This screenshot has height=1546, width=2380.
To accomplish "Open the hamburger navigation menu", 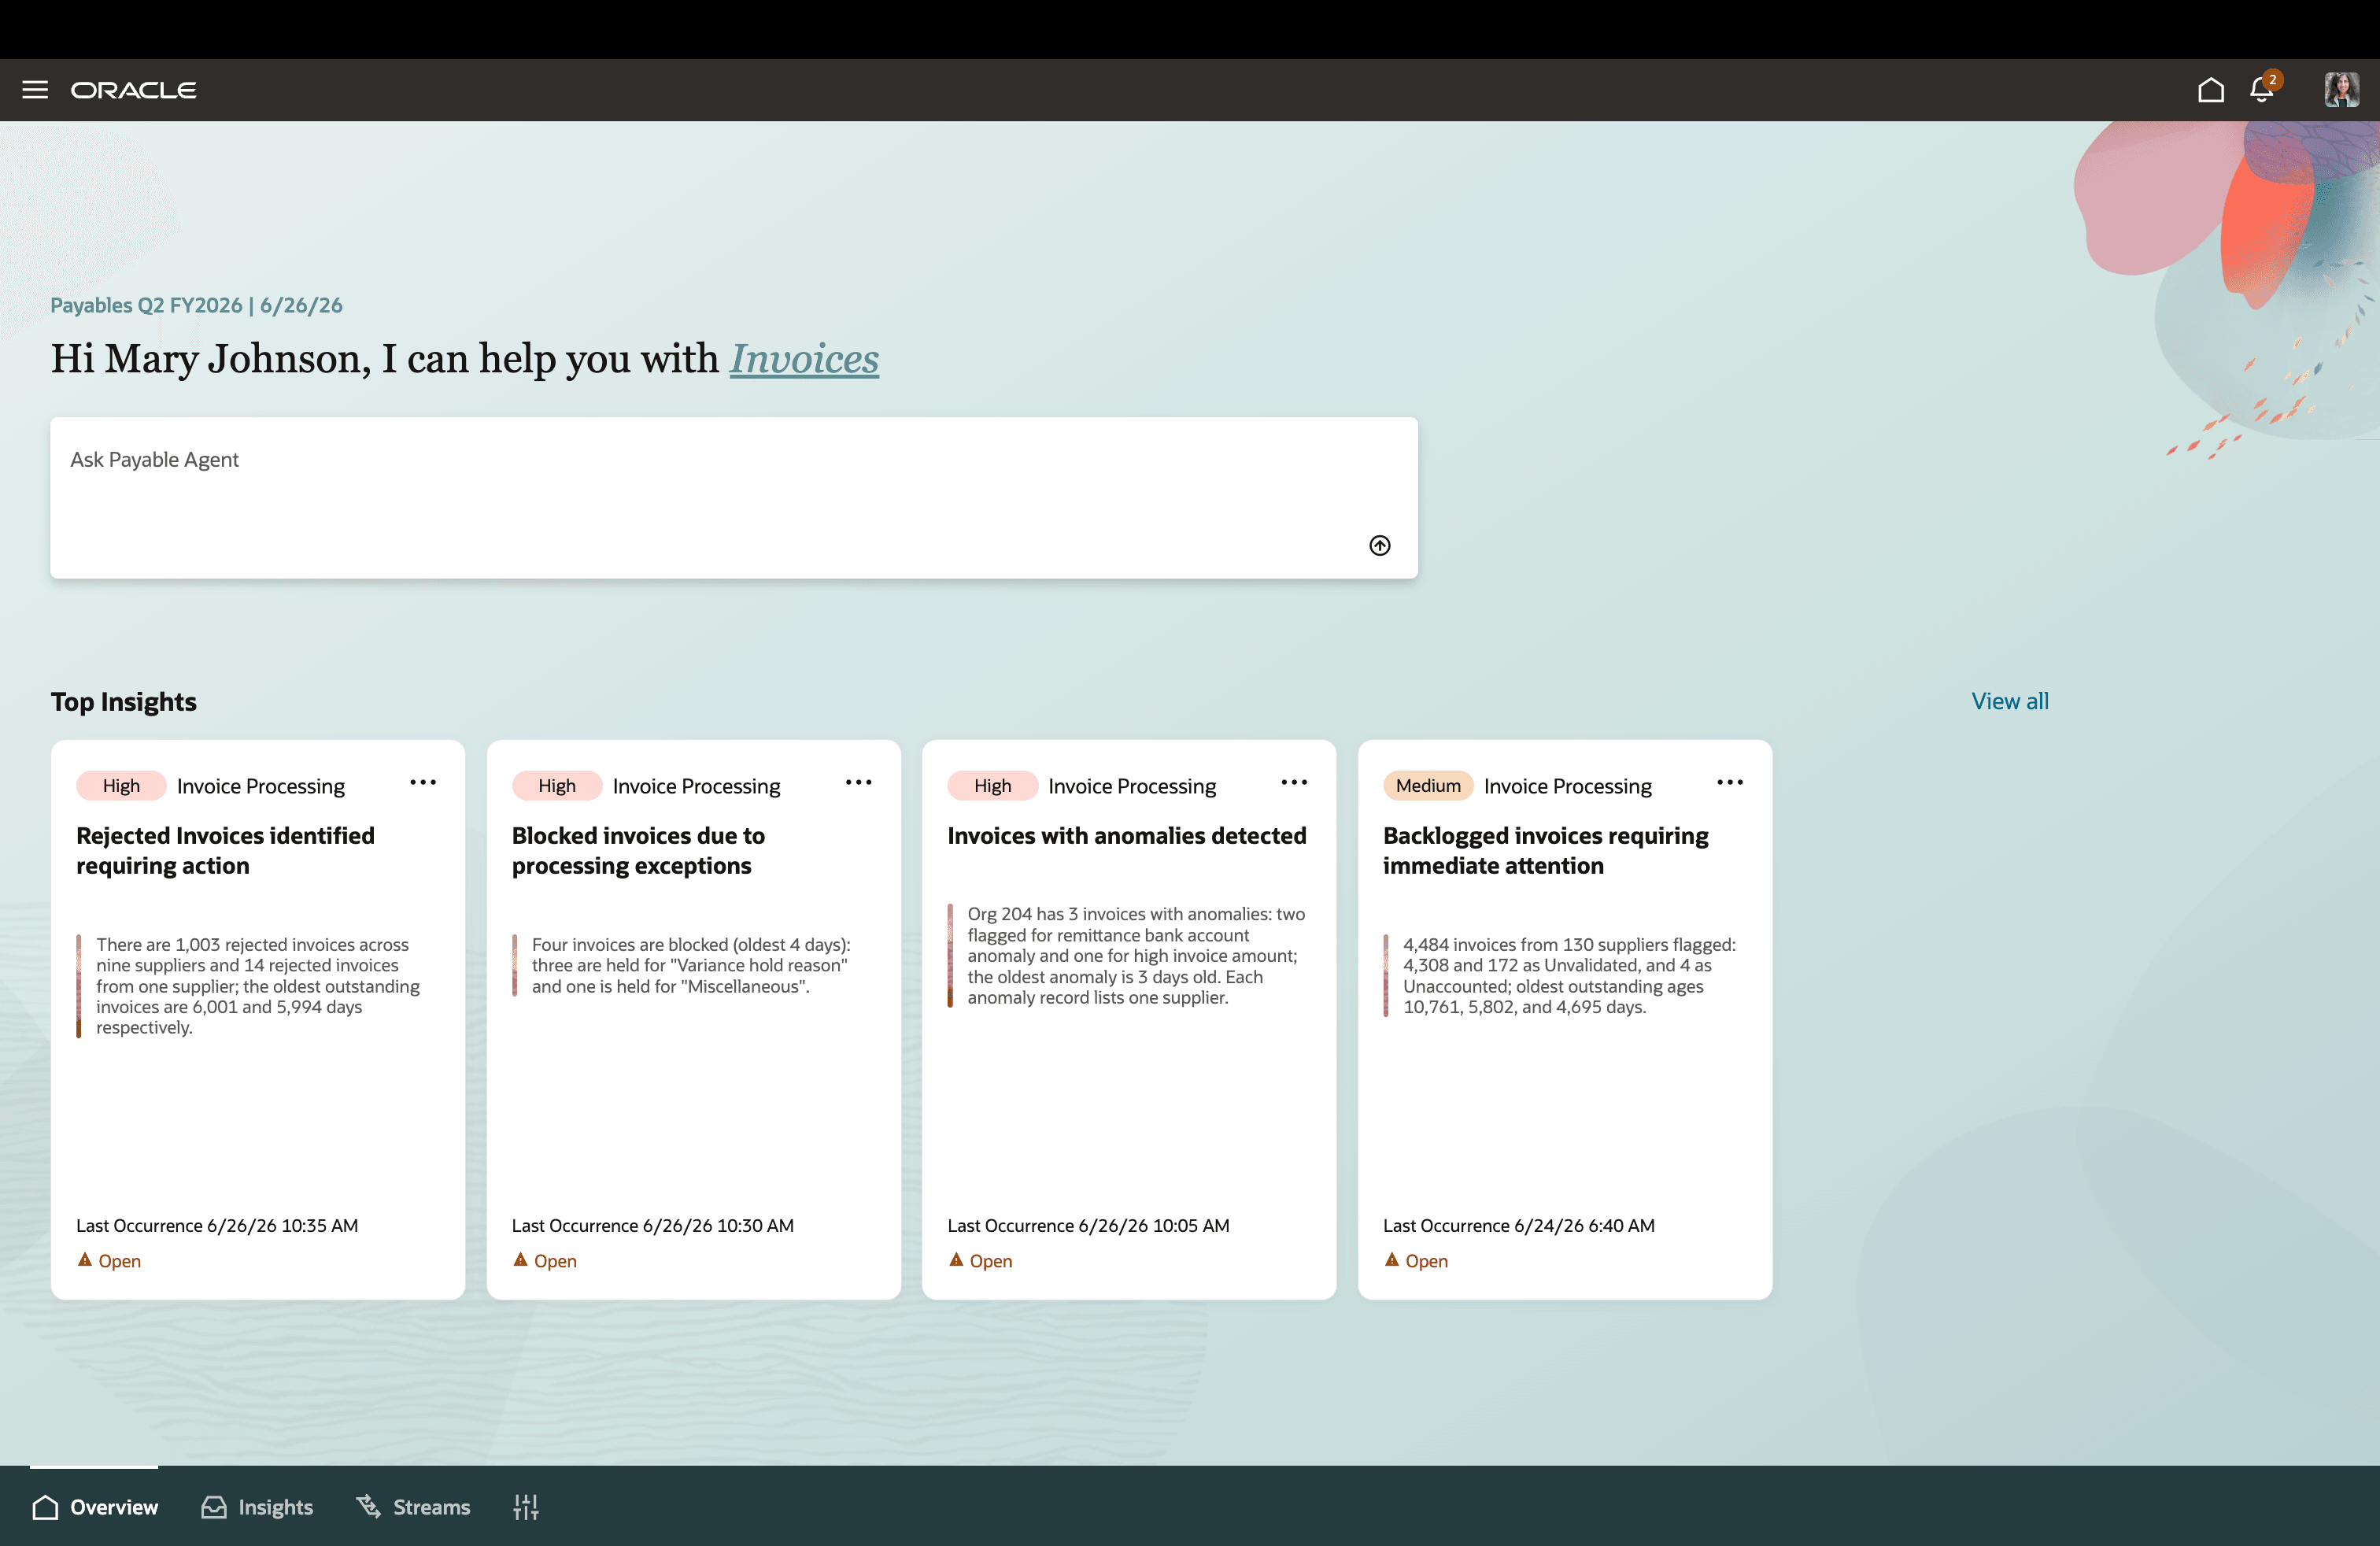I will click(35, 90).
